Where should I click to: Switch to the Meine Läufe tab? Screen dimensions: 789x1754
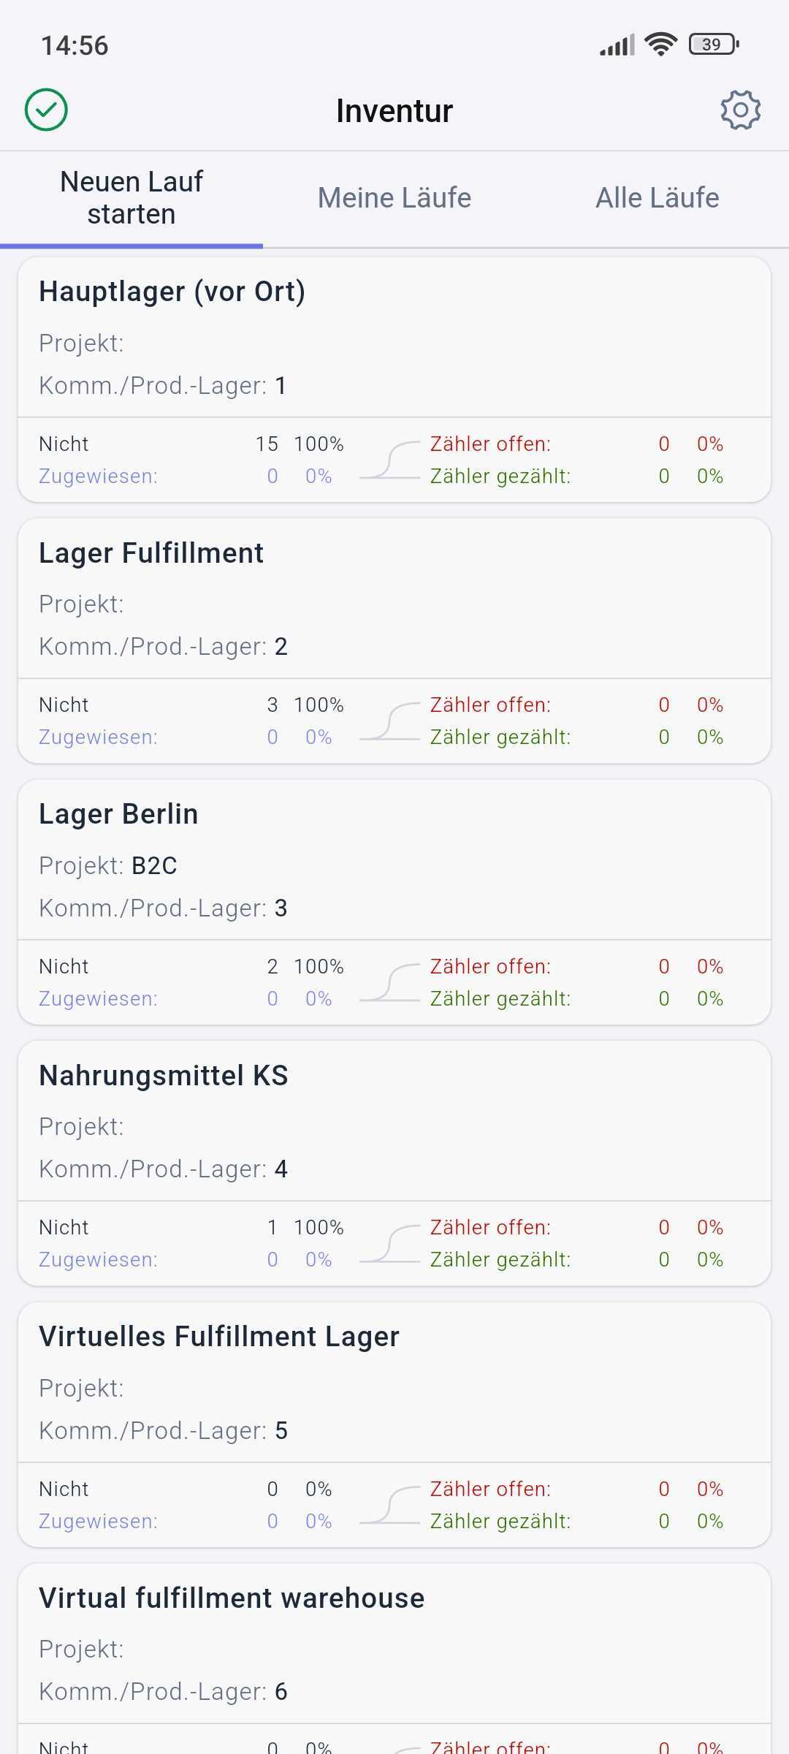click(x=394, y=198)
